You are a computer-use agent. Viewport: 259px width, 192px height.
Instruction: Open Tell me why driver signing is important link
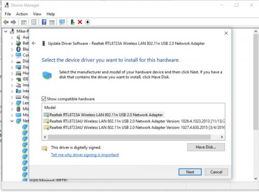85,155
